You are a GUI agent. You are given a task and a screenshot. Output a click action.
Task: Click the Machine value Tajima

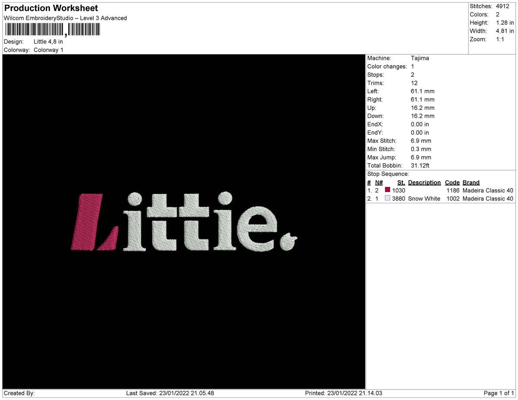click(x=420, y=58)
